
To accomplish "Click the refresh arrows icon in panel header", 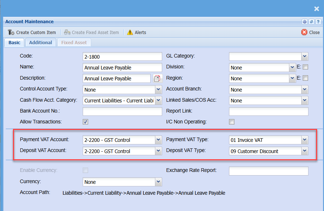I will point(311,22).
